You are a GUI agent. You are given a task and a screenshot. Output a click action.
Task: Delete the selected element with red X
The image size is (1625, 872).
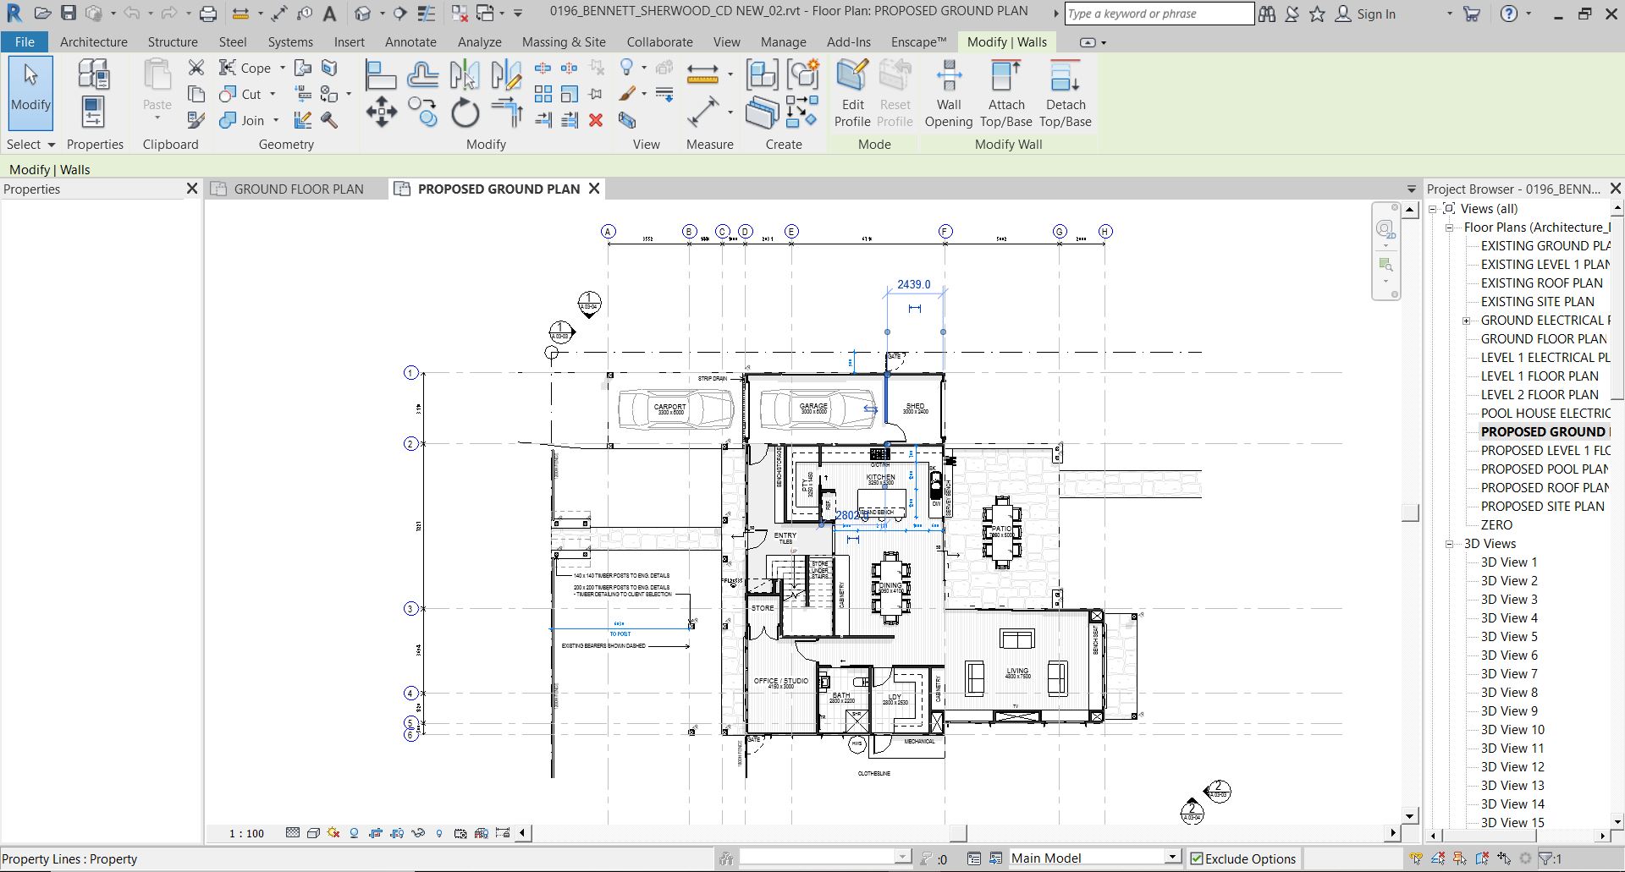click(x=596, y=120)
